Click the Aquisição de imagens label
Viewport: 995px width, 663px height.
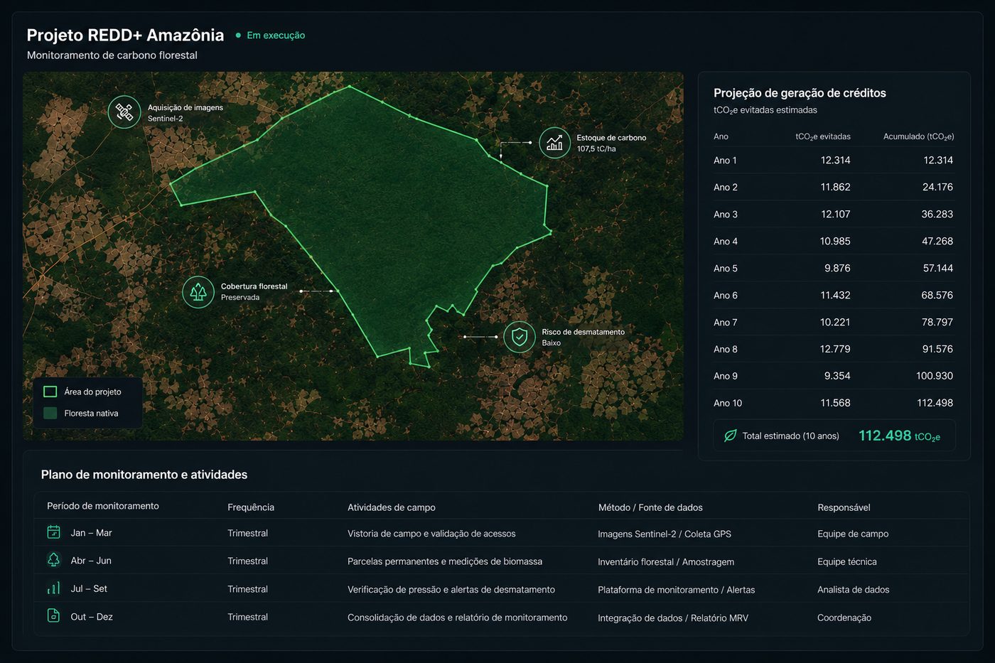(185, 107)
